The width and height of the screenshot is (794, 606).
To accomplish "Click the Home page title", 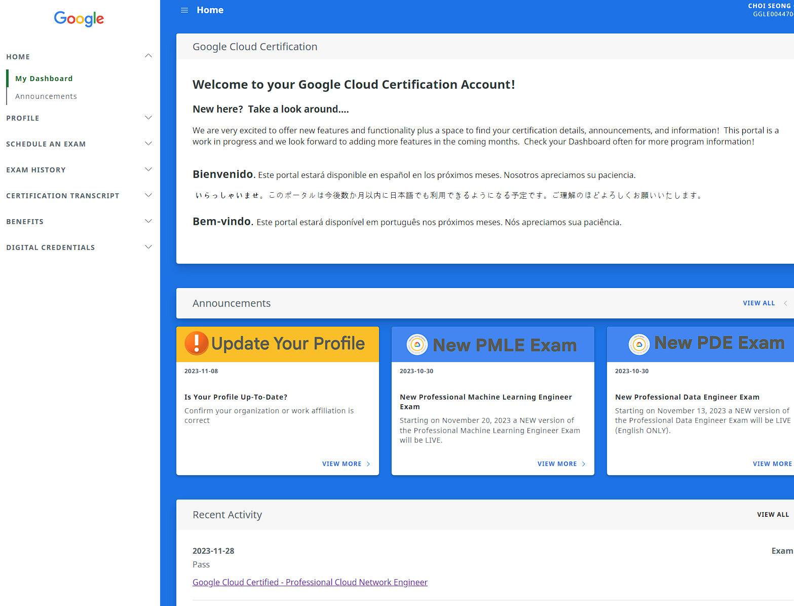I will [x=210, y=10].
